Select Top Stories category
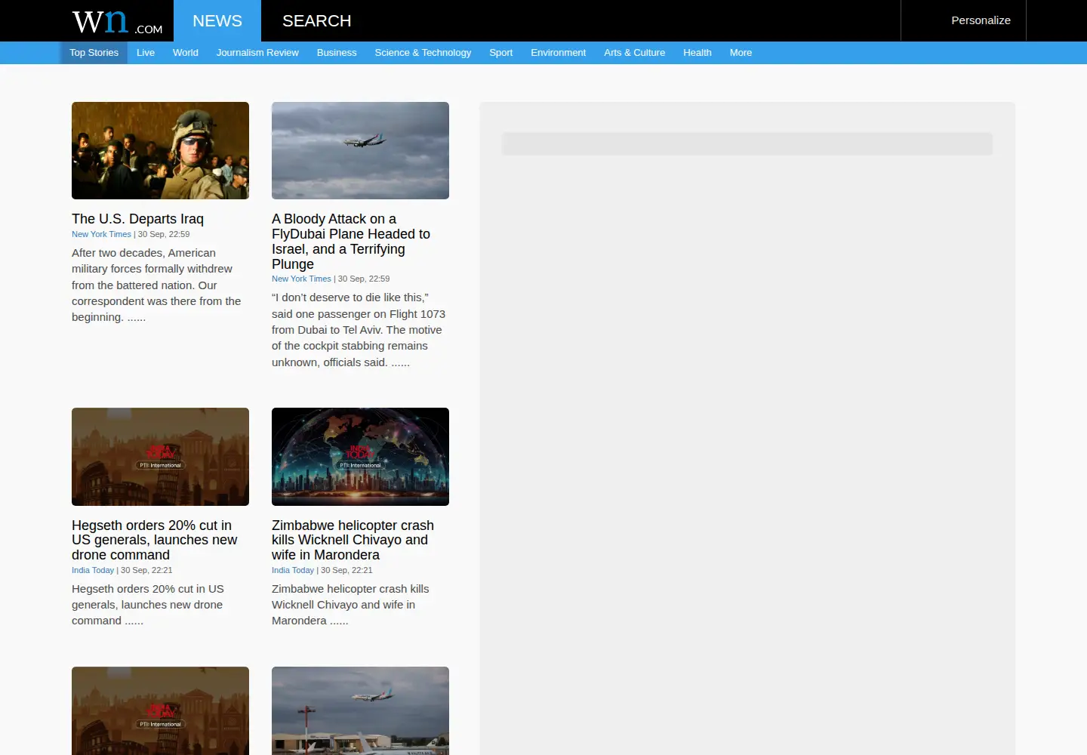The width and height of the screenshot is (1087, 755). (94, 53)
